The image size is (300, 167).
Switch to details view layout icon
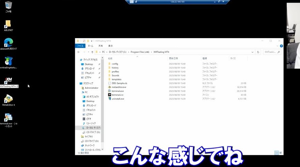276,153
